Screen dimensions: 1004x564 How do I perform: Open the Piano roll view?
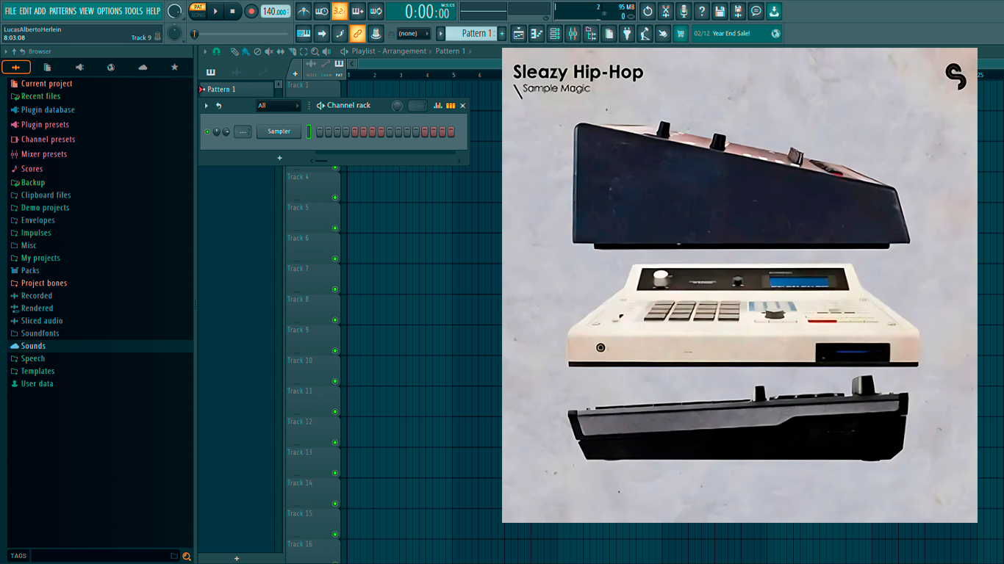tap(537, 33)
